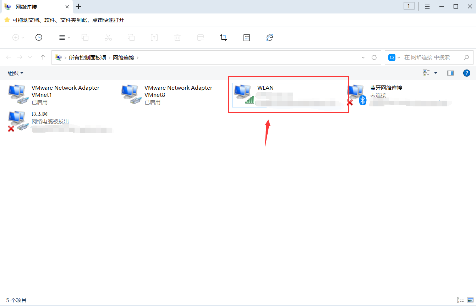Screen dimensions: 476x306
Task: Open the recent locations dropdown arrow
Action: click(x=30, y=57)
